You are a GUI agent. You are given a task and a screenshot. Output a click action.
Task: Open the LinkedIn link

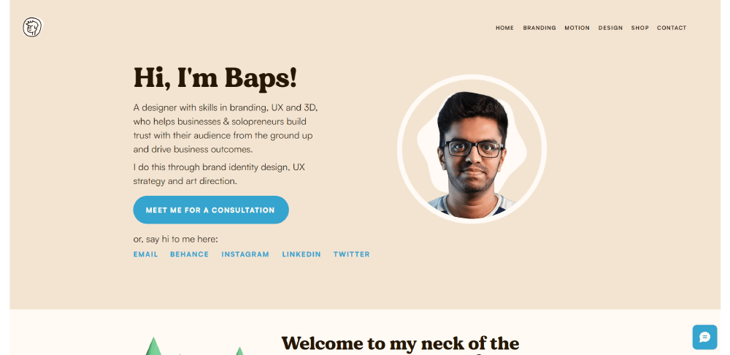[301, 254]
